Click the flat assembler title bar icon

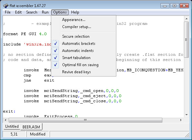point(5,5)
